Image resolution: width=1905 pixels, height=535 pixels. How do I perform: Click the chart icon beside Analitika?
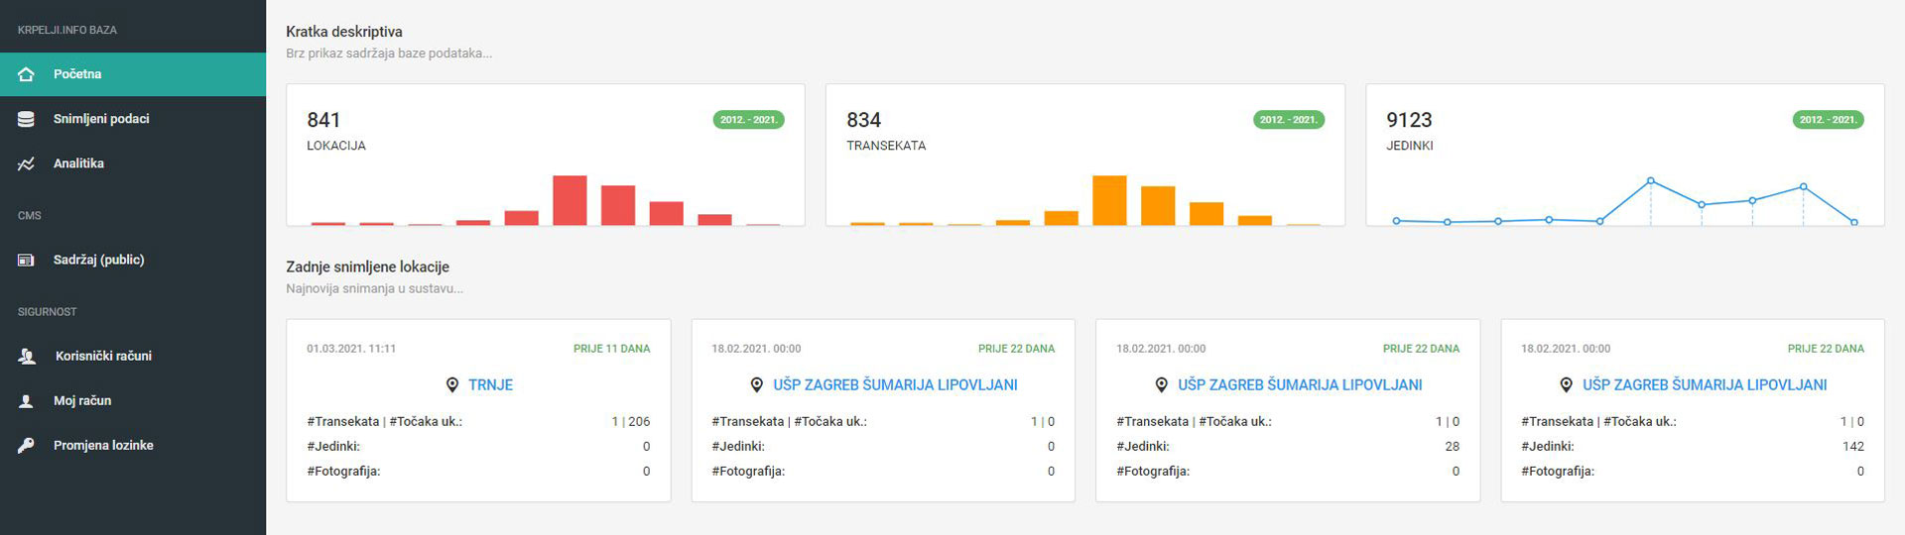coord(26,163)
